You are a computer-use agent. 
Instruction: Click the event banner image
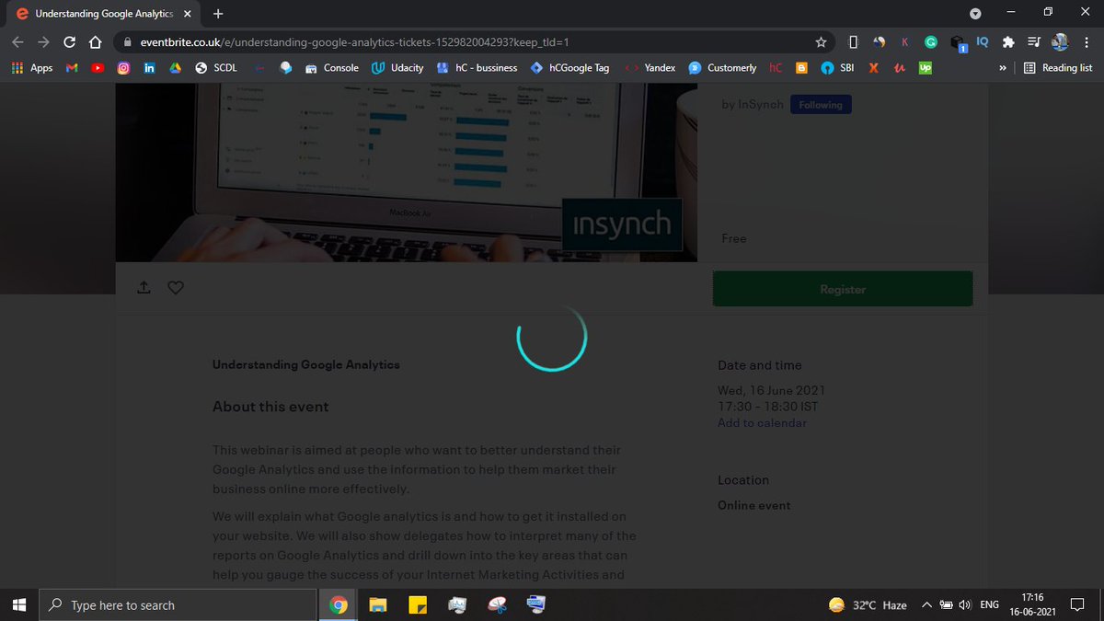[407, 173]
